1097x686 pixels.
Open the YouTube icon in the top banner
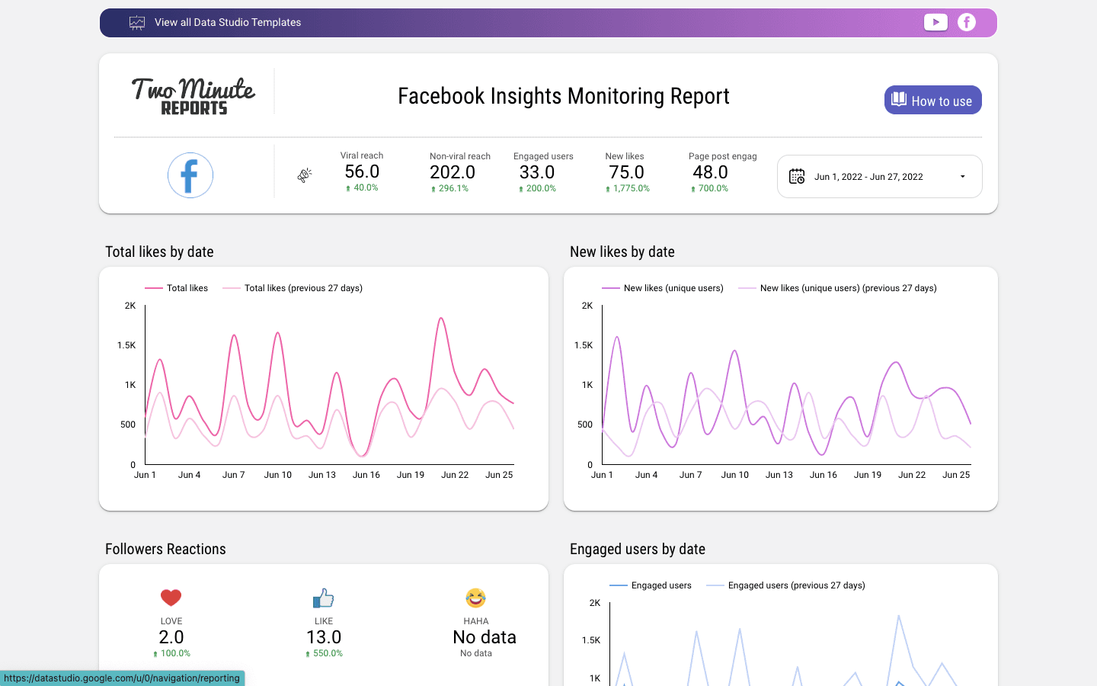[935, 22]
